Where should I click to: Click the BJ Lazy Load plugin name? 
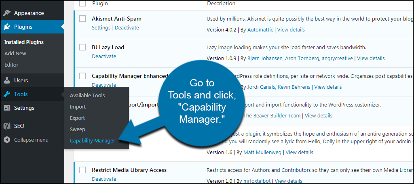pyautogui.click(x=108, y=48)
